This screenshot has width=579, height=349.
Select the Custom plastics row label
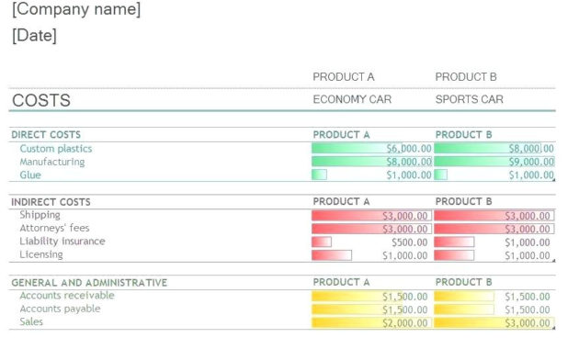[56, 149]
